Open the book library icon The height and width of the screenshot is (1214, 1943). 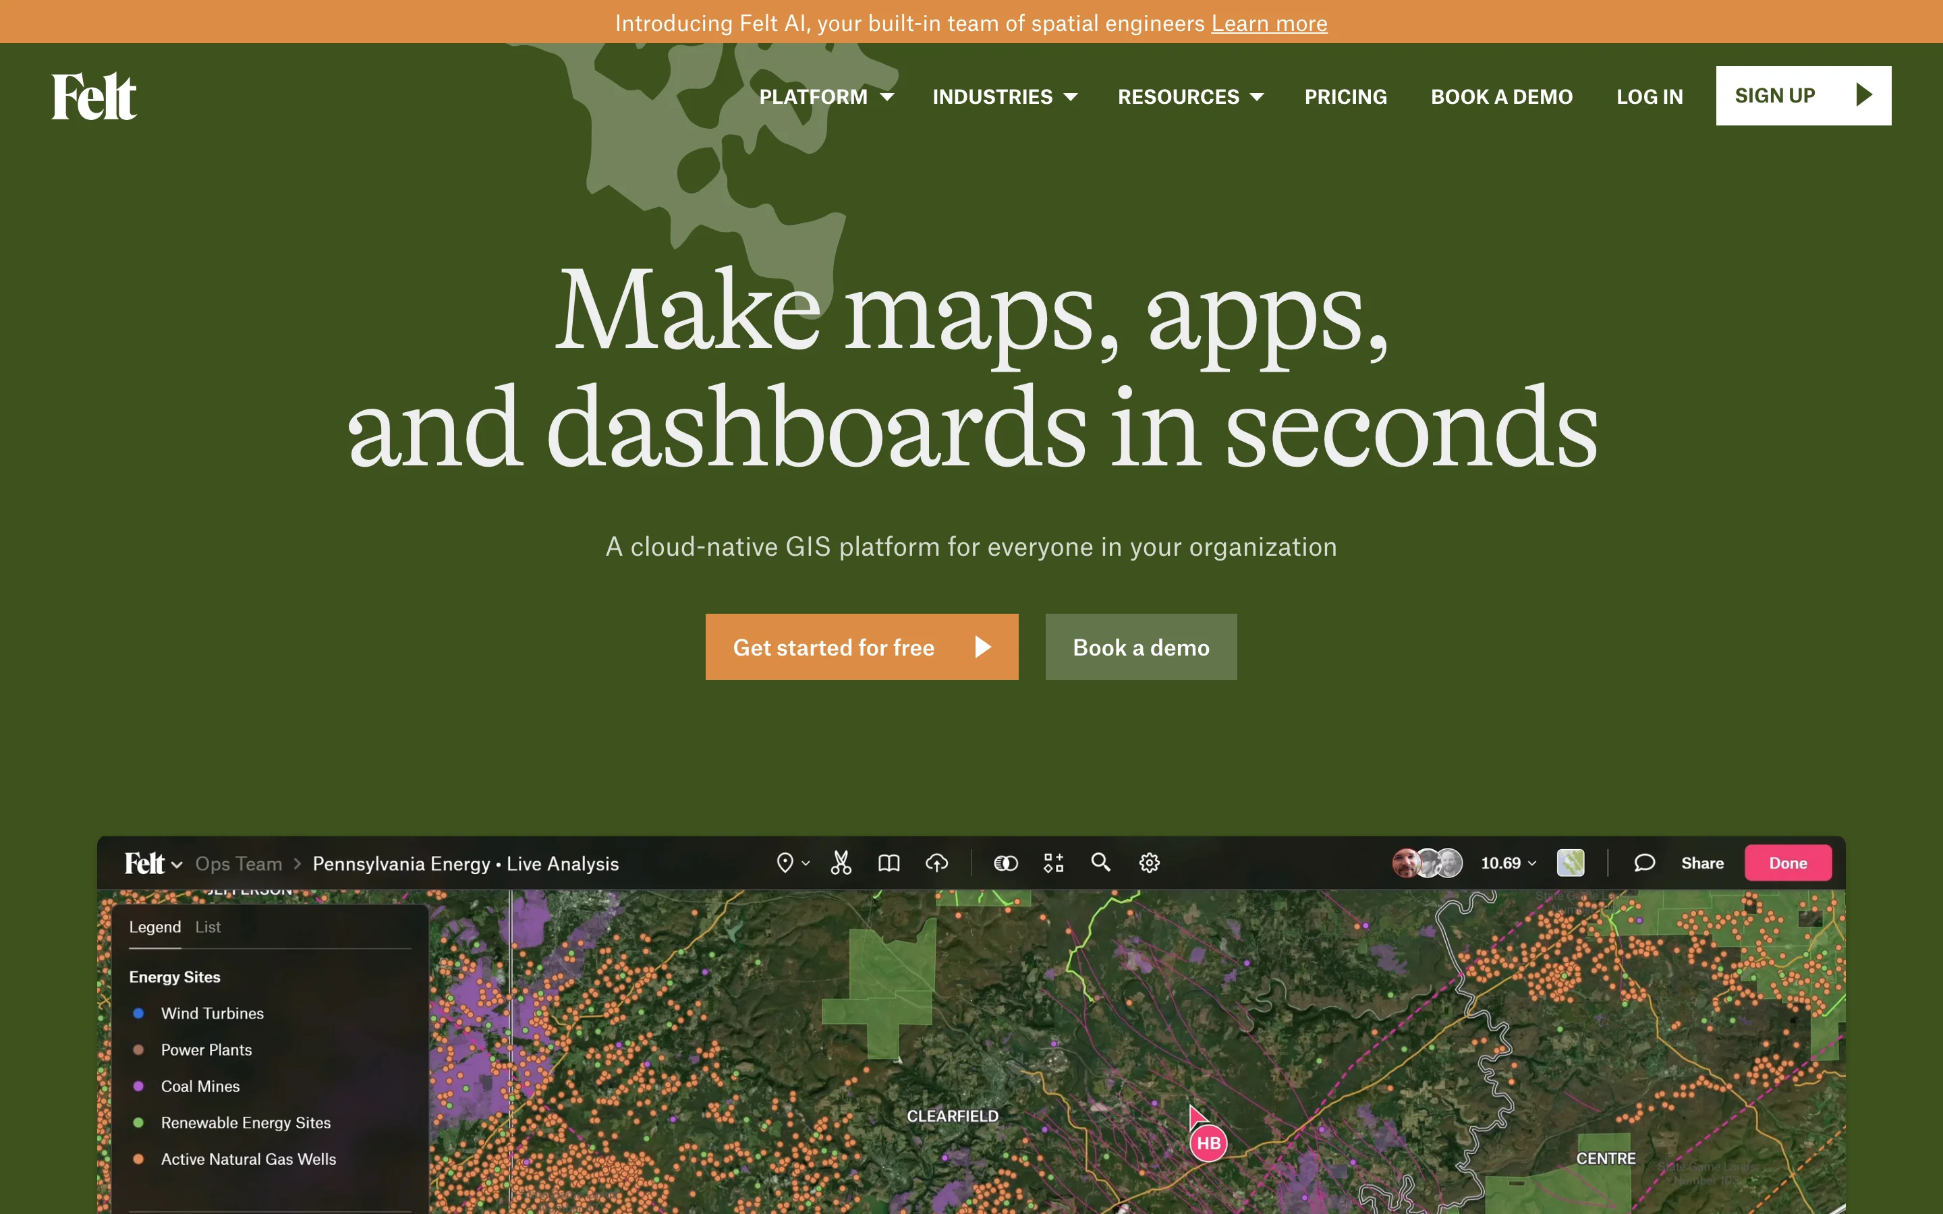tap(888, 863)
